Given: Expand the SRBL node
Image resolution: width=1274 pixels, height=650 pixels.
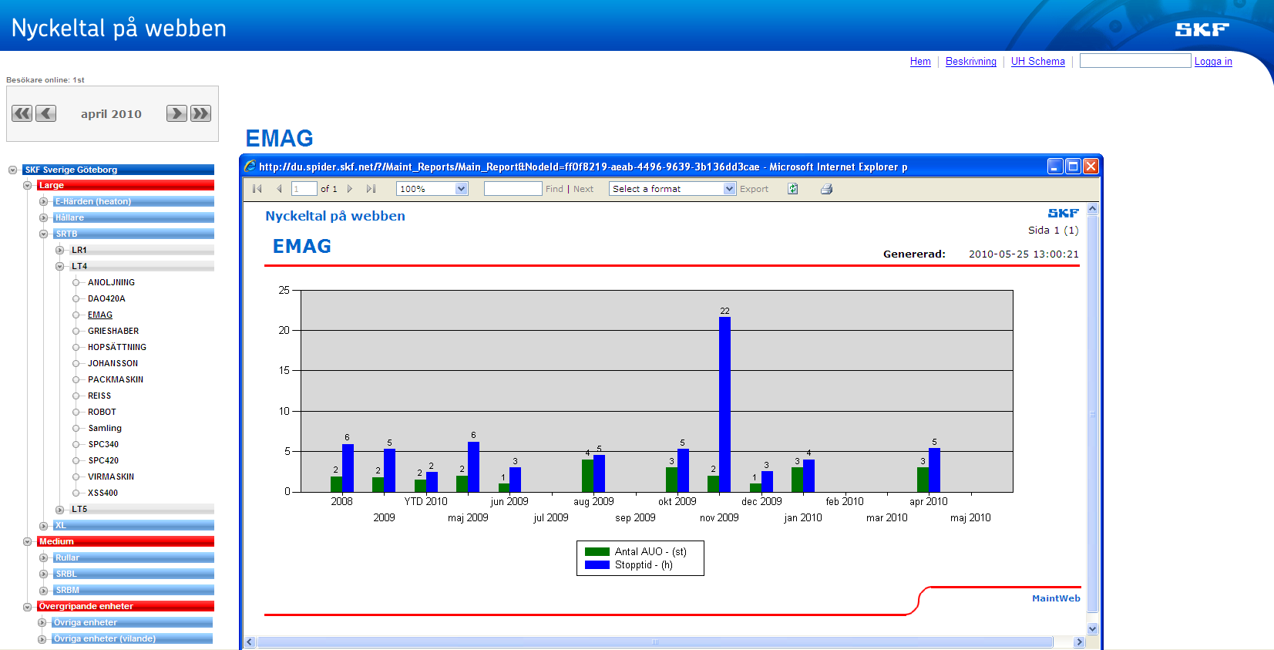Looking at the screenshot, I should pos(43,574).
